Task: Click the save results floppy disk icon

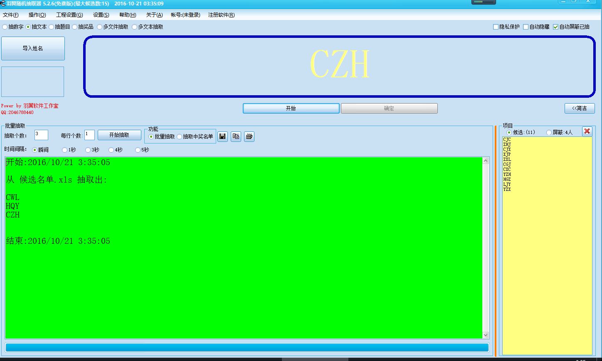Action: point(222,136)
